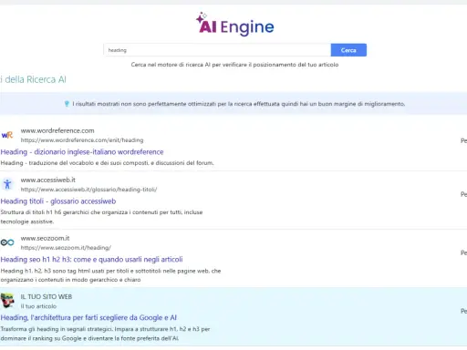467x350 pixels.
Task: Click the accessiweb.it/glossario/heading-titoli URL
Action: click(88, 190)
